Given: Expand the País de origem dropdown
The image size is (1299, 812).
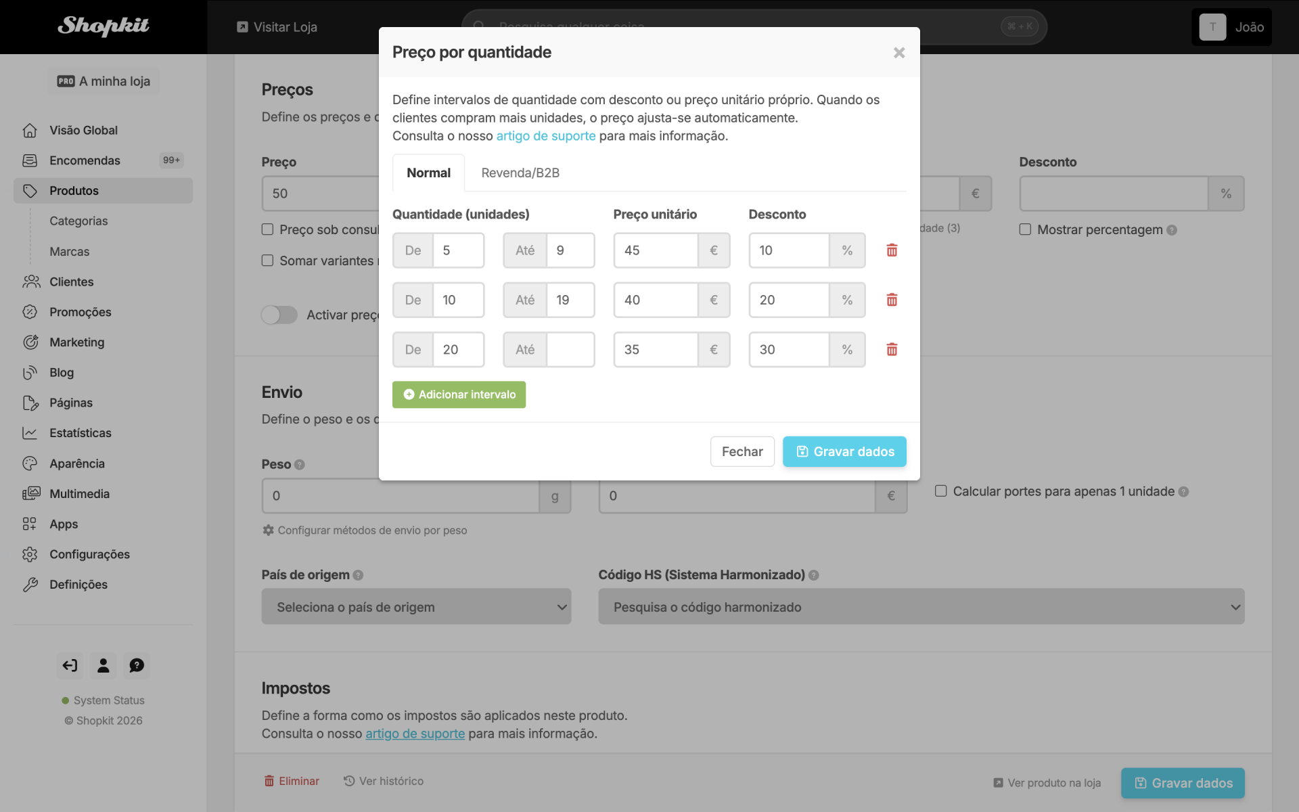Looking at the screenshot, I should pyautogui.click(x=416, y=607).
